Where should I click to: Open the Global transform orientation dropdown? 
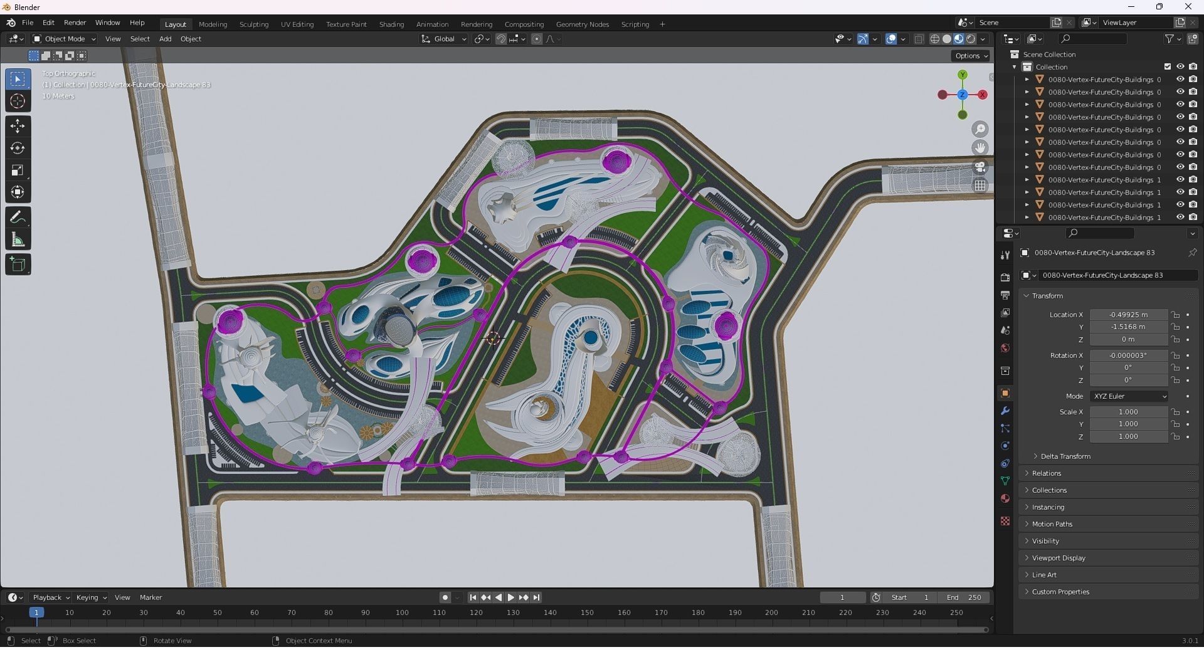[444, 39]
